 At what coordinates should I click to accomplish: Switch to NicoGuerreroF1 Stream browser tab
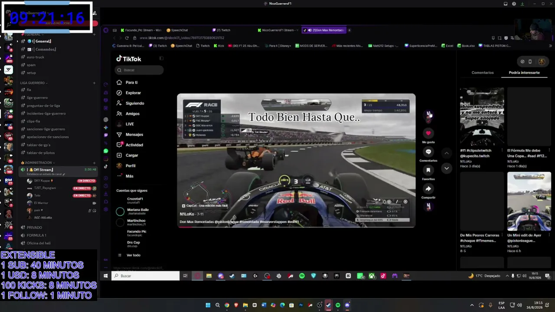click(x=278, y=30)
